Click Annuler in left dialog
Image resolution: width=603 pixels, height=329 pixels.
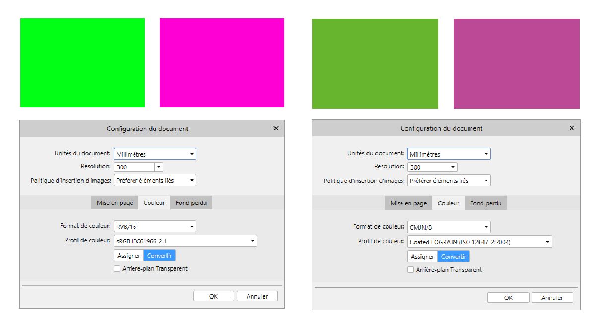tap(257, 296)
